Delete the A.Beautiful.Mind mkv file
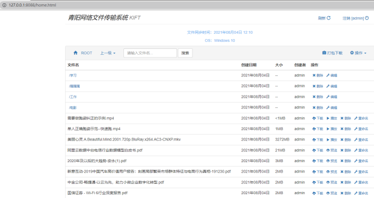The width and height of the screenshot is (374, 198). (x=346, y=140)
